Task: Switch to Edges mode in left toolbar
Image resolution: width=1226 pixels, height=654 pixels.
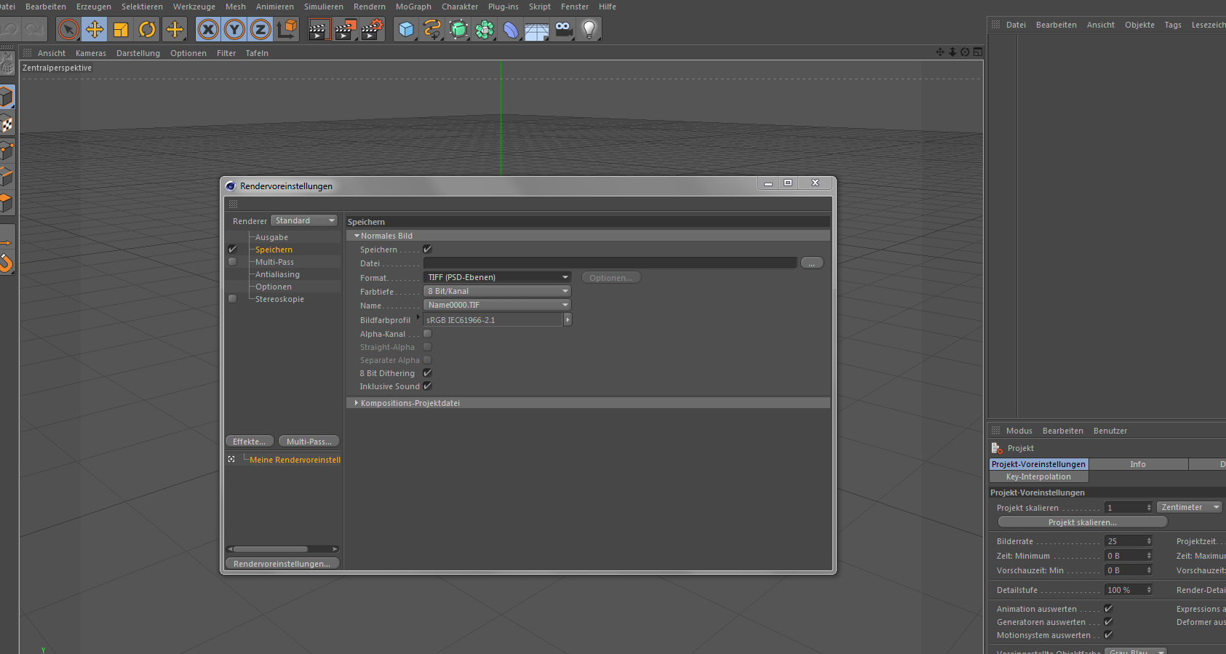Action: (x=7, y=176)
